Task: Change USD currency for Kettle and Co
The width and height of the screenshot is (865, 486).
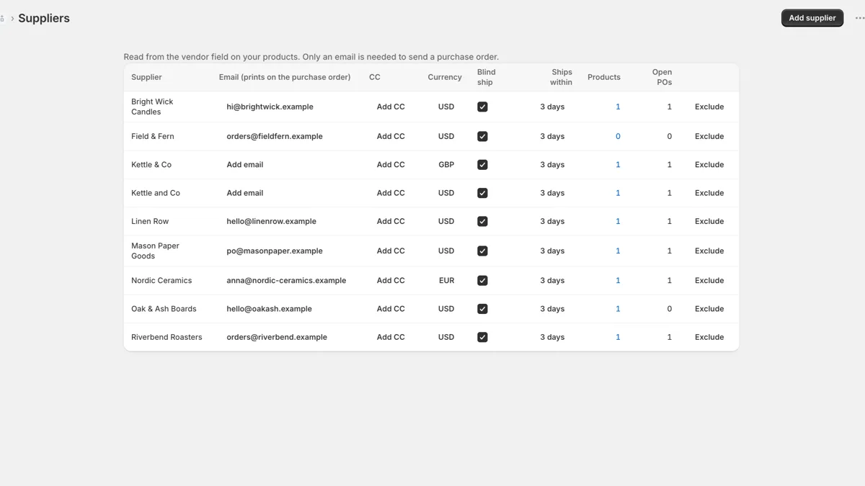Action: (446, 193)
